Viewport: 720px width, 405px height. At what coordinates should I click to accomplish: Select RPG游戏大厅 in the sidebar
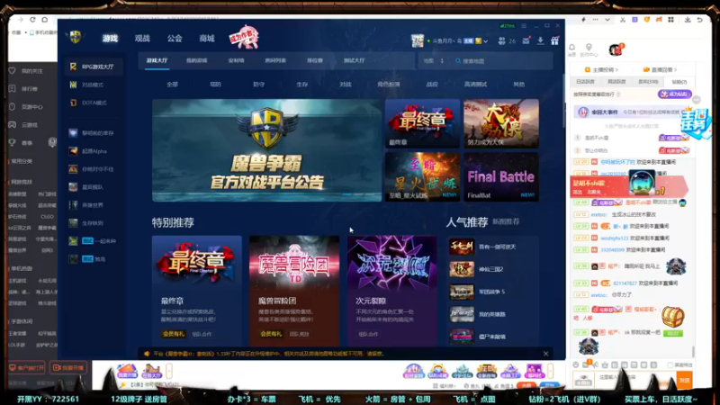[x=94, y=67]
